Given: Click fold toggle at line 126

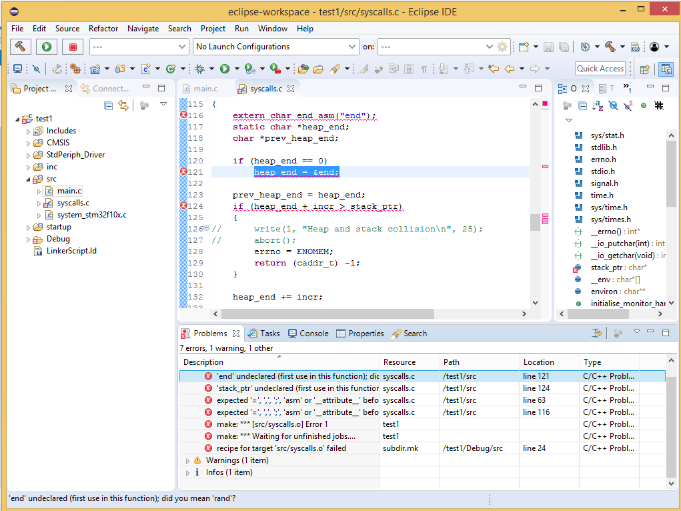Looking at the screenshot, I should (x=206, y=228).
